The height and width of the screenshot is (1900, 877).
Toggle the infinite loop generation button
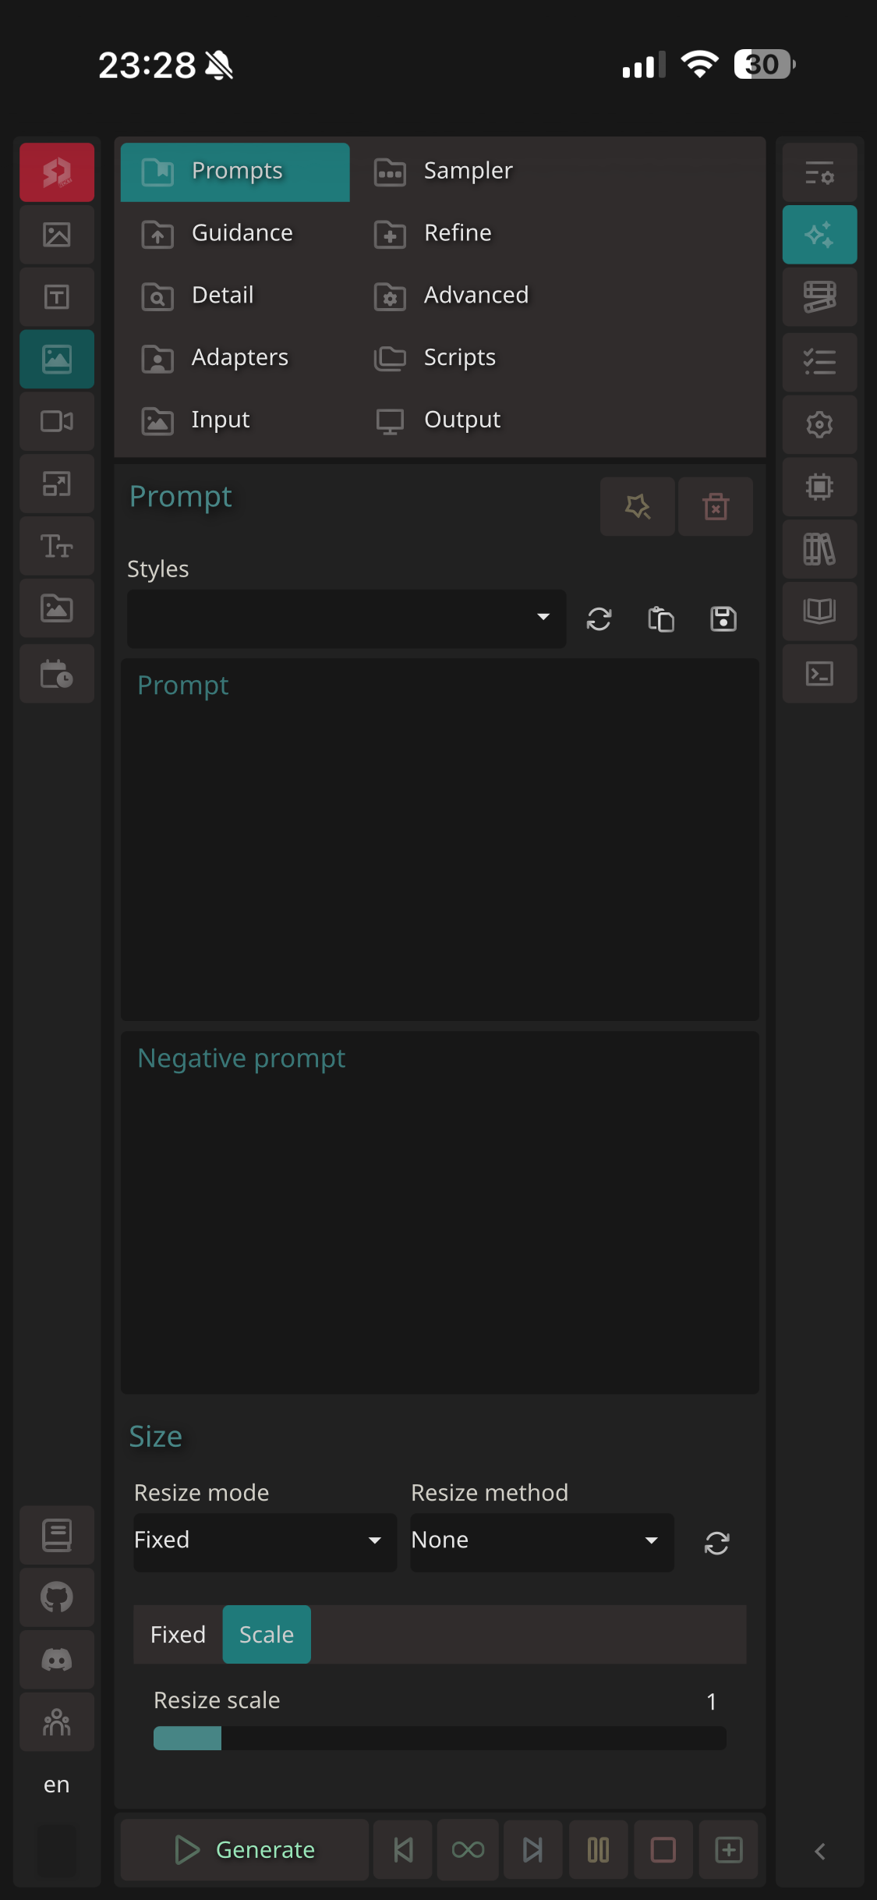click(x=468, y=1849)
